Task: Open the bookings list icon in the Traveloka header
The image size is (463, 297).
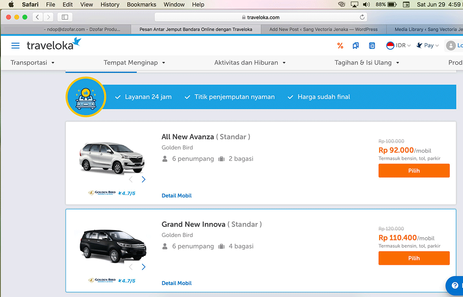Action: [x=372, y=46]
